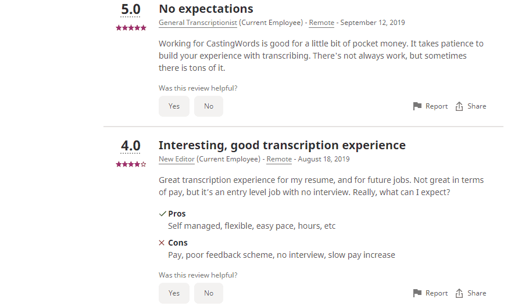
Task: Click the four-star rating under 4.0
Action: pyautogui.click(x=131, y=164)
